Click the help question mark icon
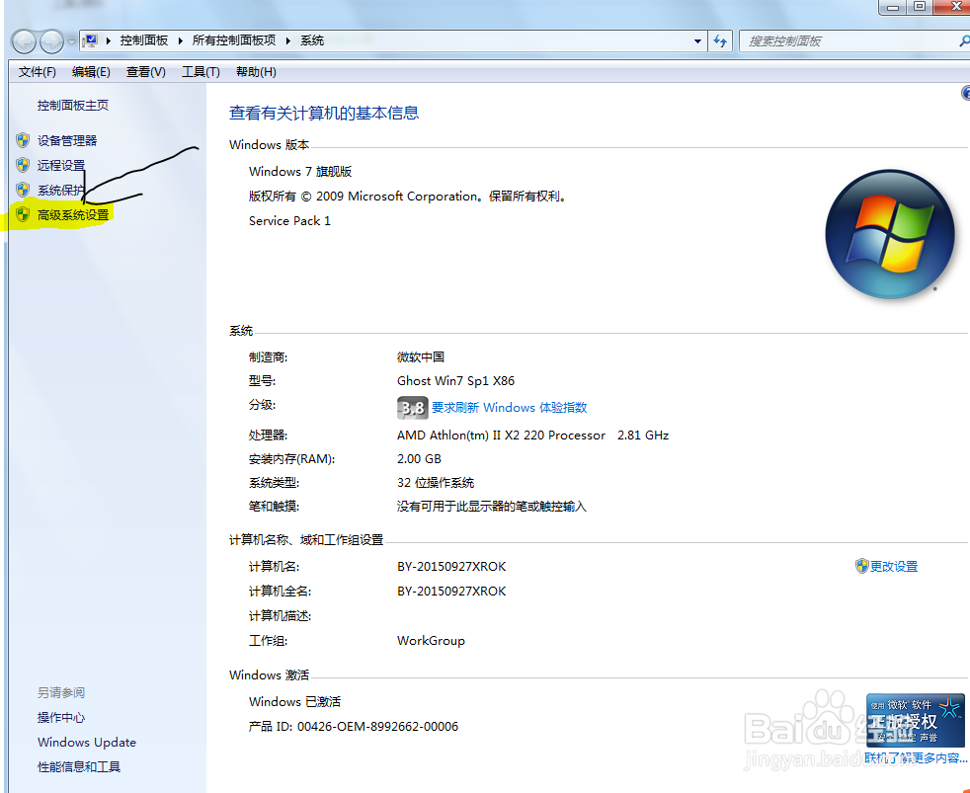This screenshot has width=970, height=793. (x=966, y=94)
